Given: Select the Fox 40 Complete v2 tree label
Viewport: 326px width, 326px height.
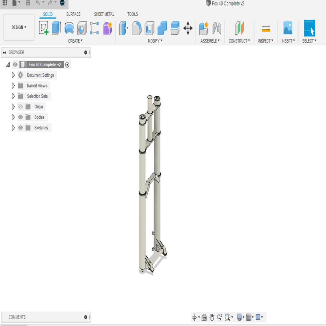Looking at the screenshot, I should [45, 65].
